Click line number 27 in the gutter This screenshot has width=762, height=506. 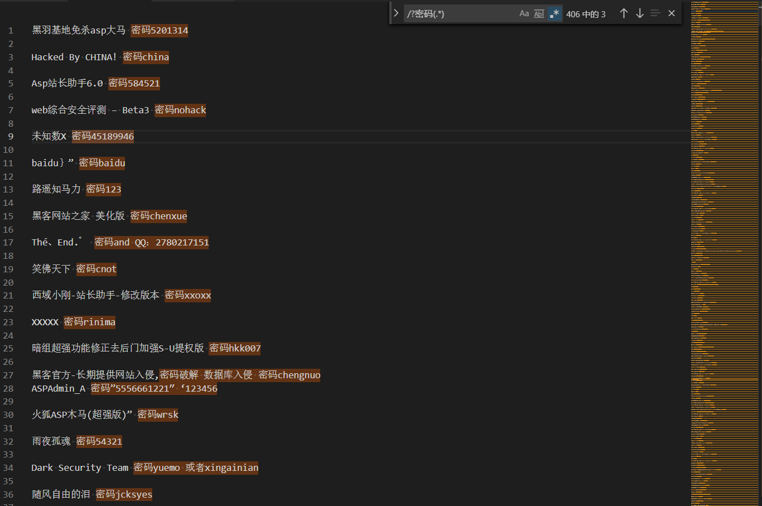8,375
